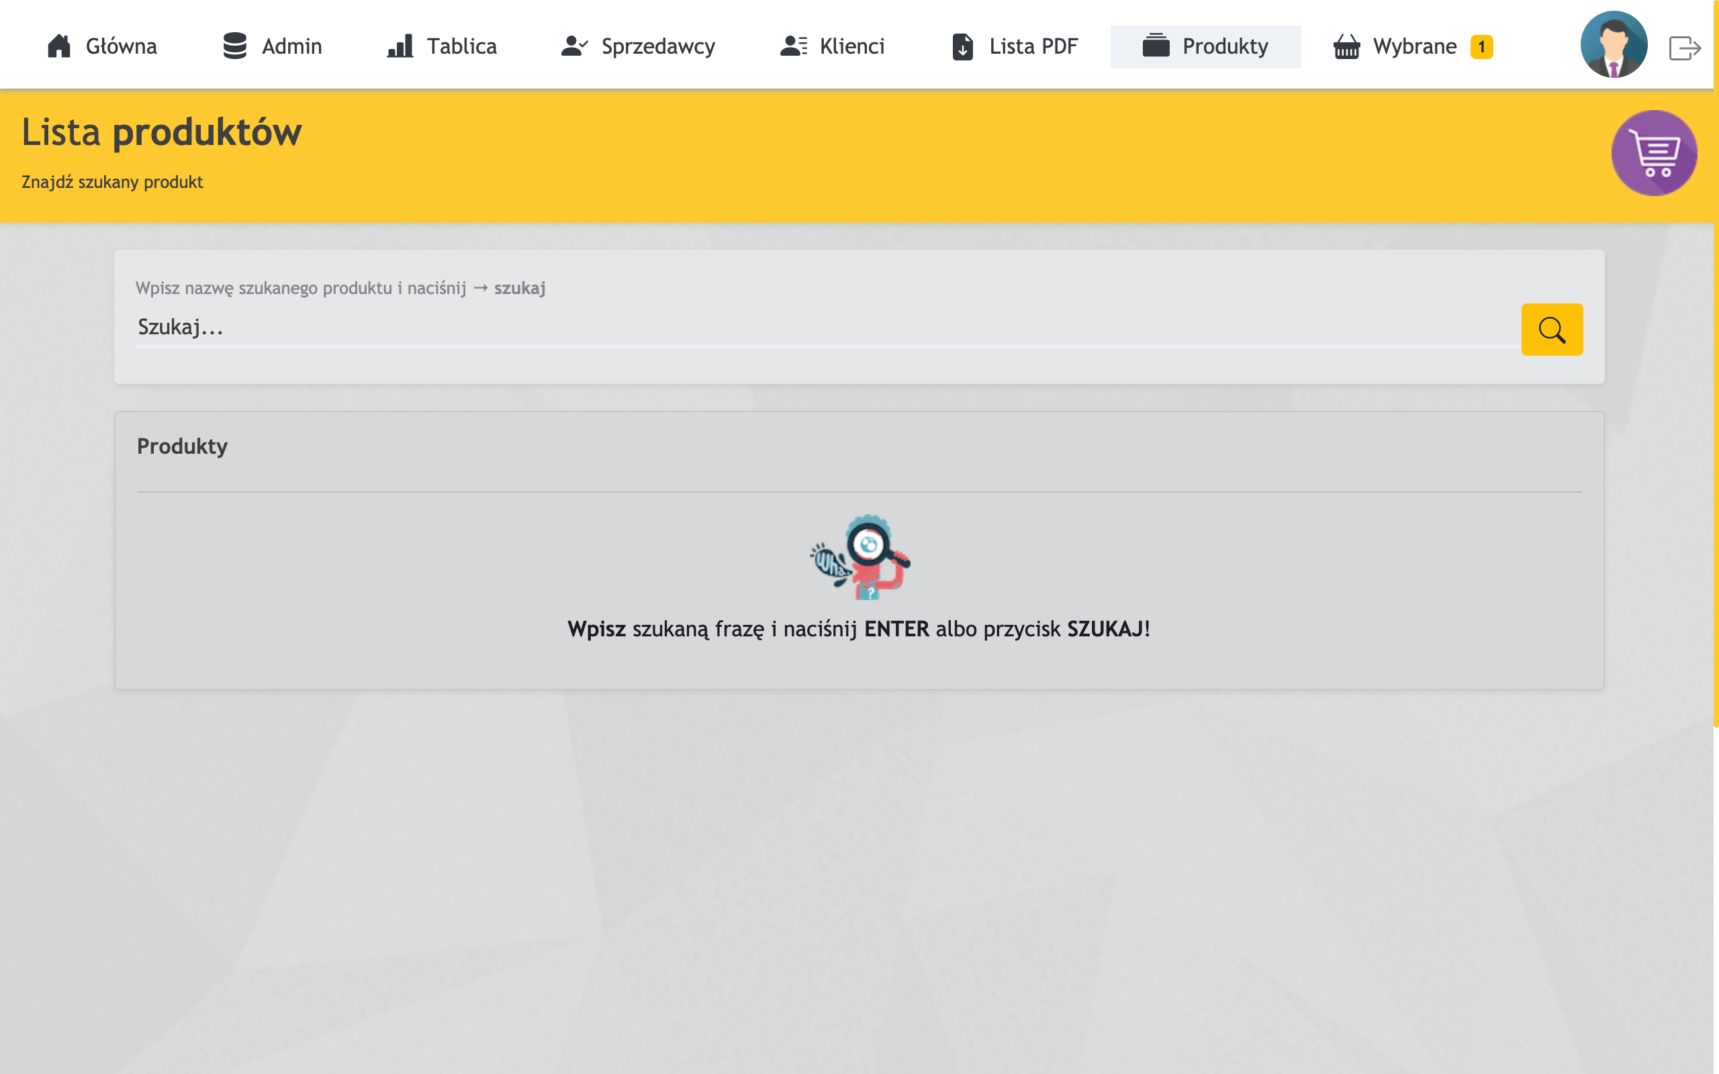The height and width of the screenshot is (1074, 1719).
Task: Click the PDF download file icon
Action: (962, 47)
